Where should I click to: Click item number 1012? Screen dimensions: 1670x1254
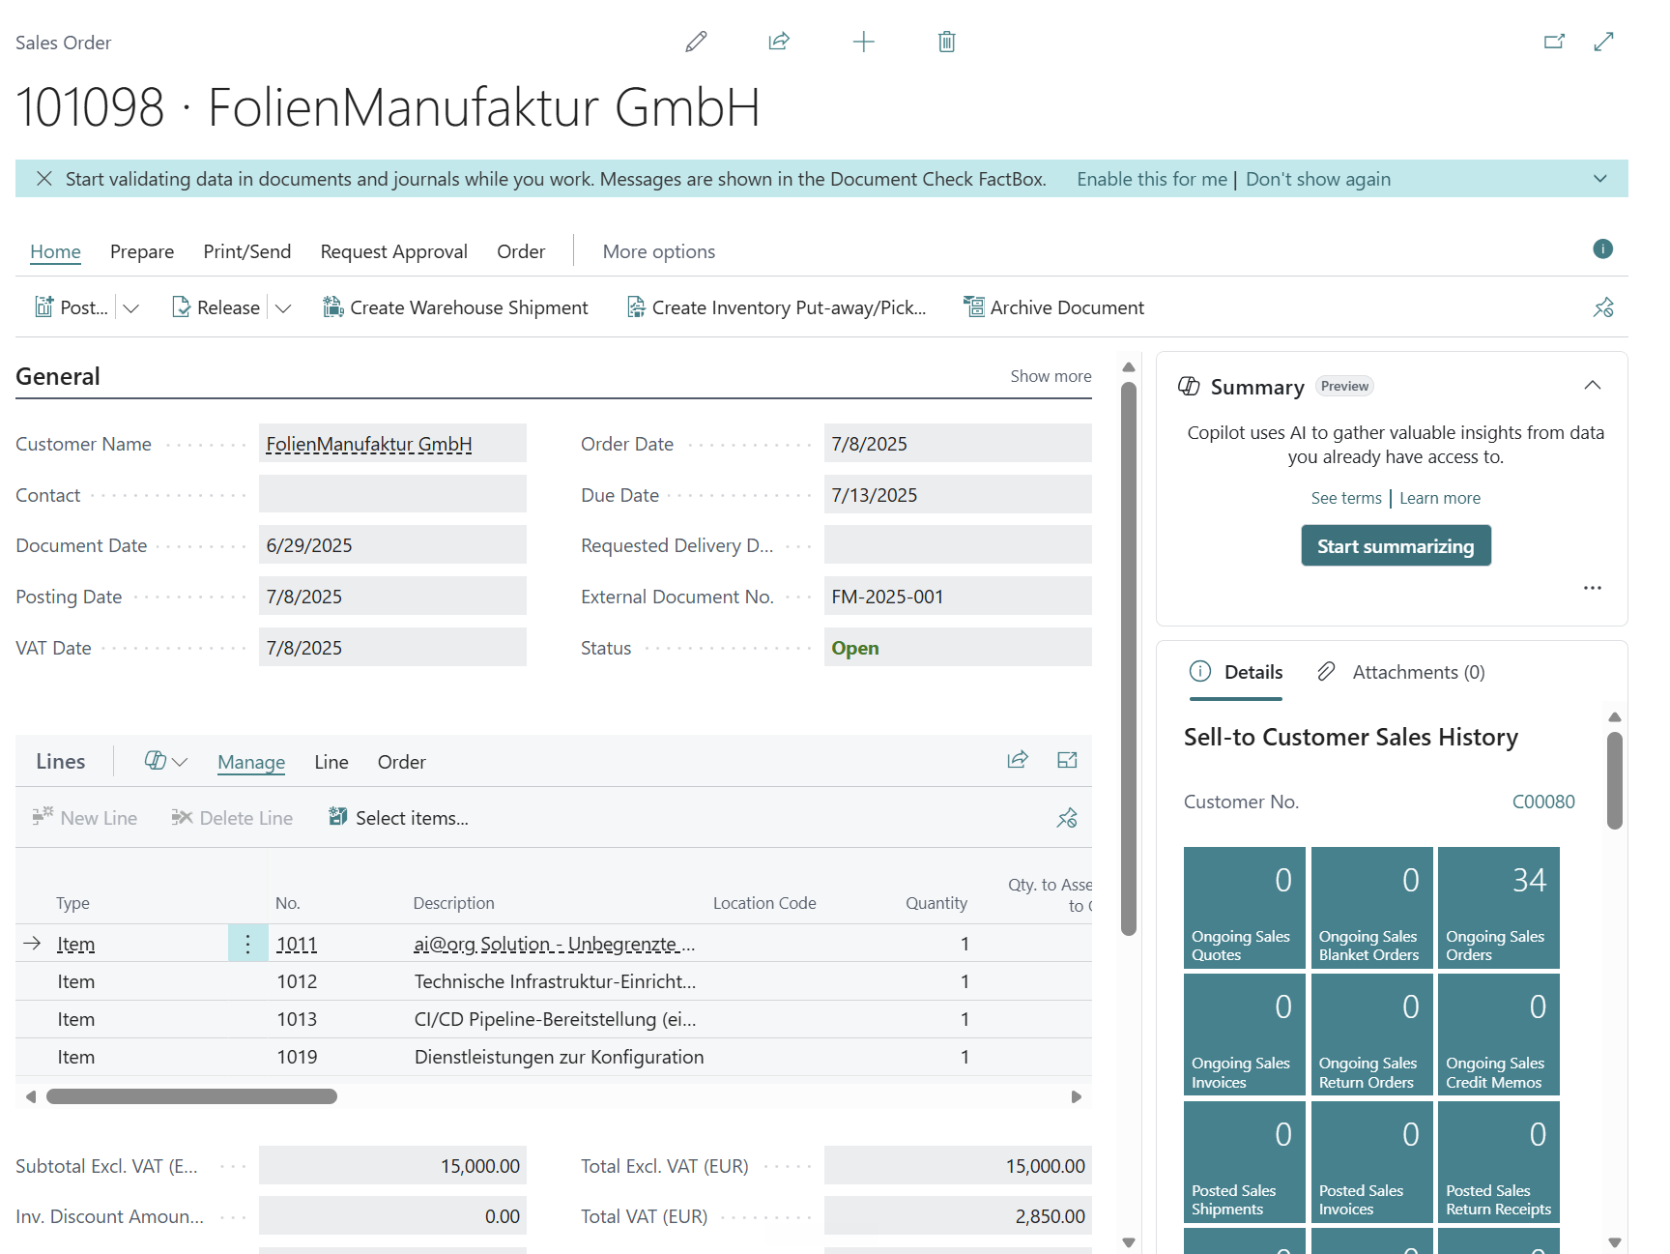(x=297, y=981)
